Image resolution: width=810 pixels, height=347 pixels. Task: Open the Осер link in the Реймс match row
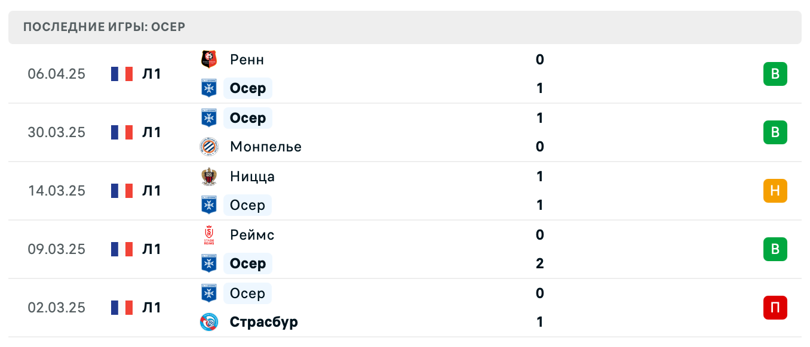tap(247, 263)
